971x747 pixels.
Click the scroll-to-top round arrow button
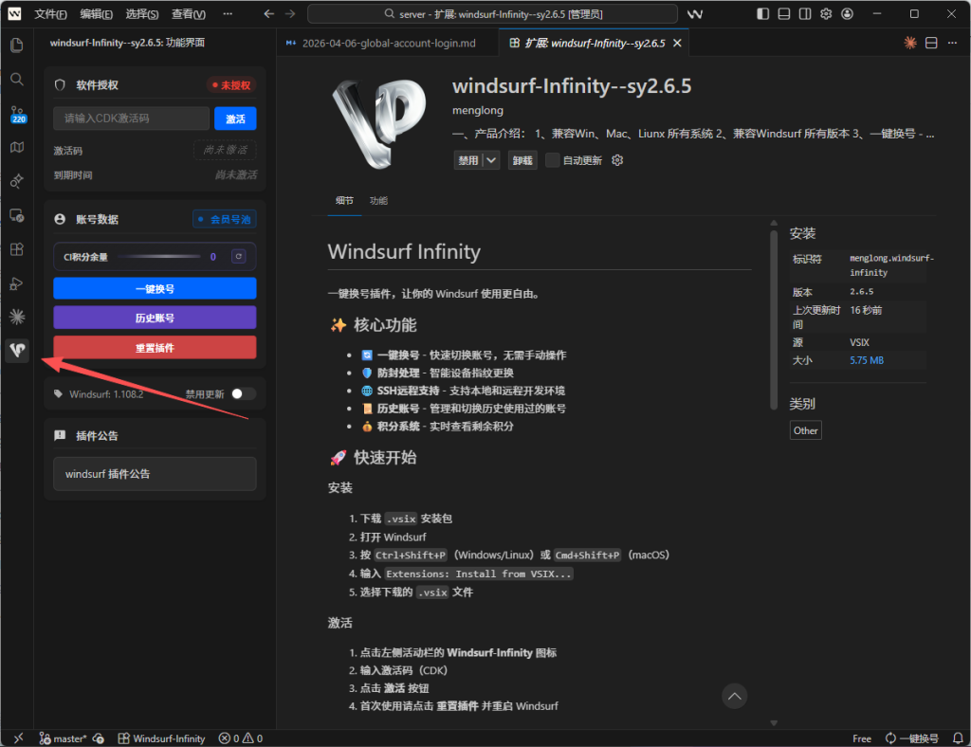(735, 696)
